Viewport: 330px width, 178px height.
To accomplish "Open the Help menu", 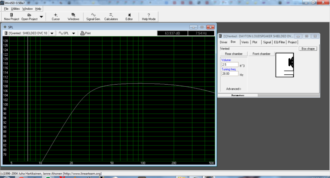I will [38, 9].
